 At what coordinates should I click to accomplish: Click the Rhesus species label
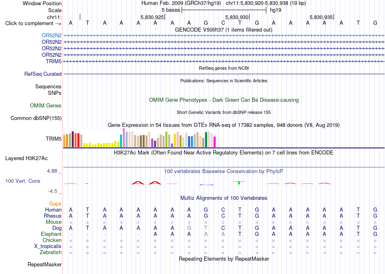pos(53,216)
